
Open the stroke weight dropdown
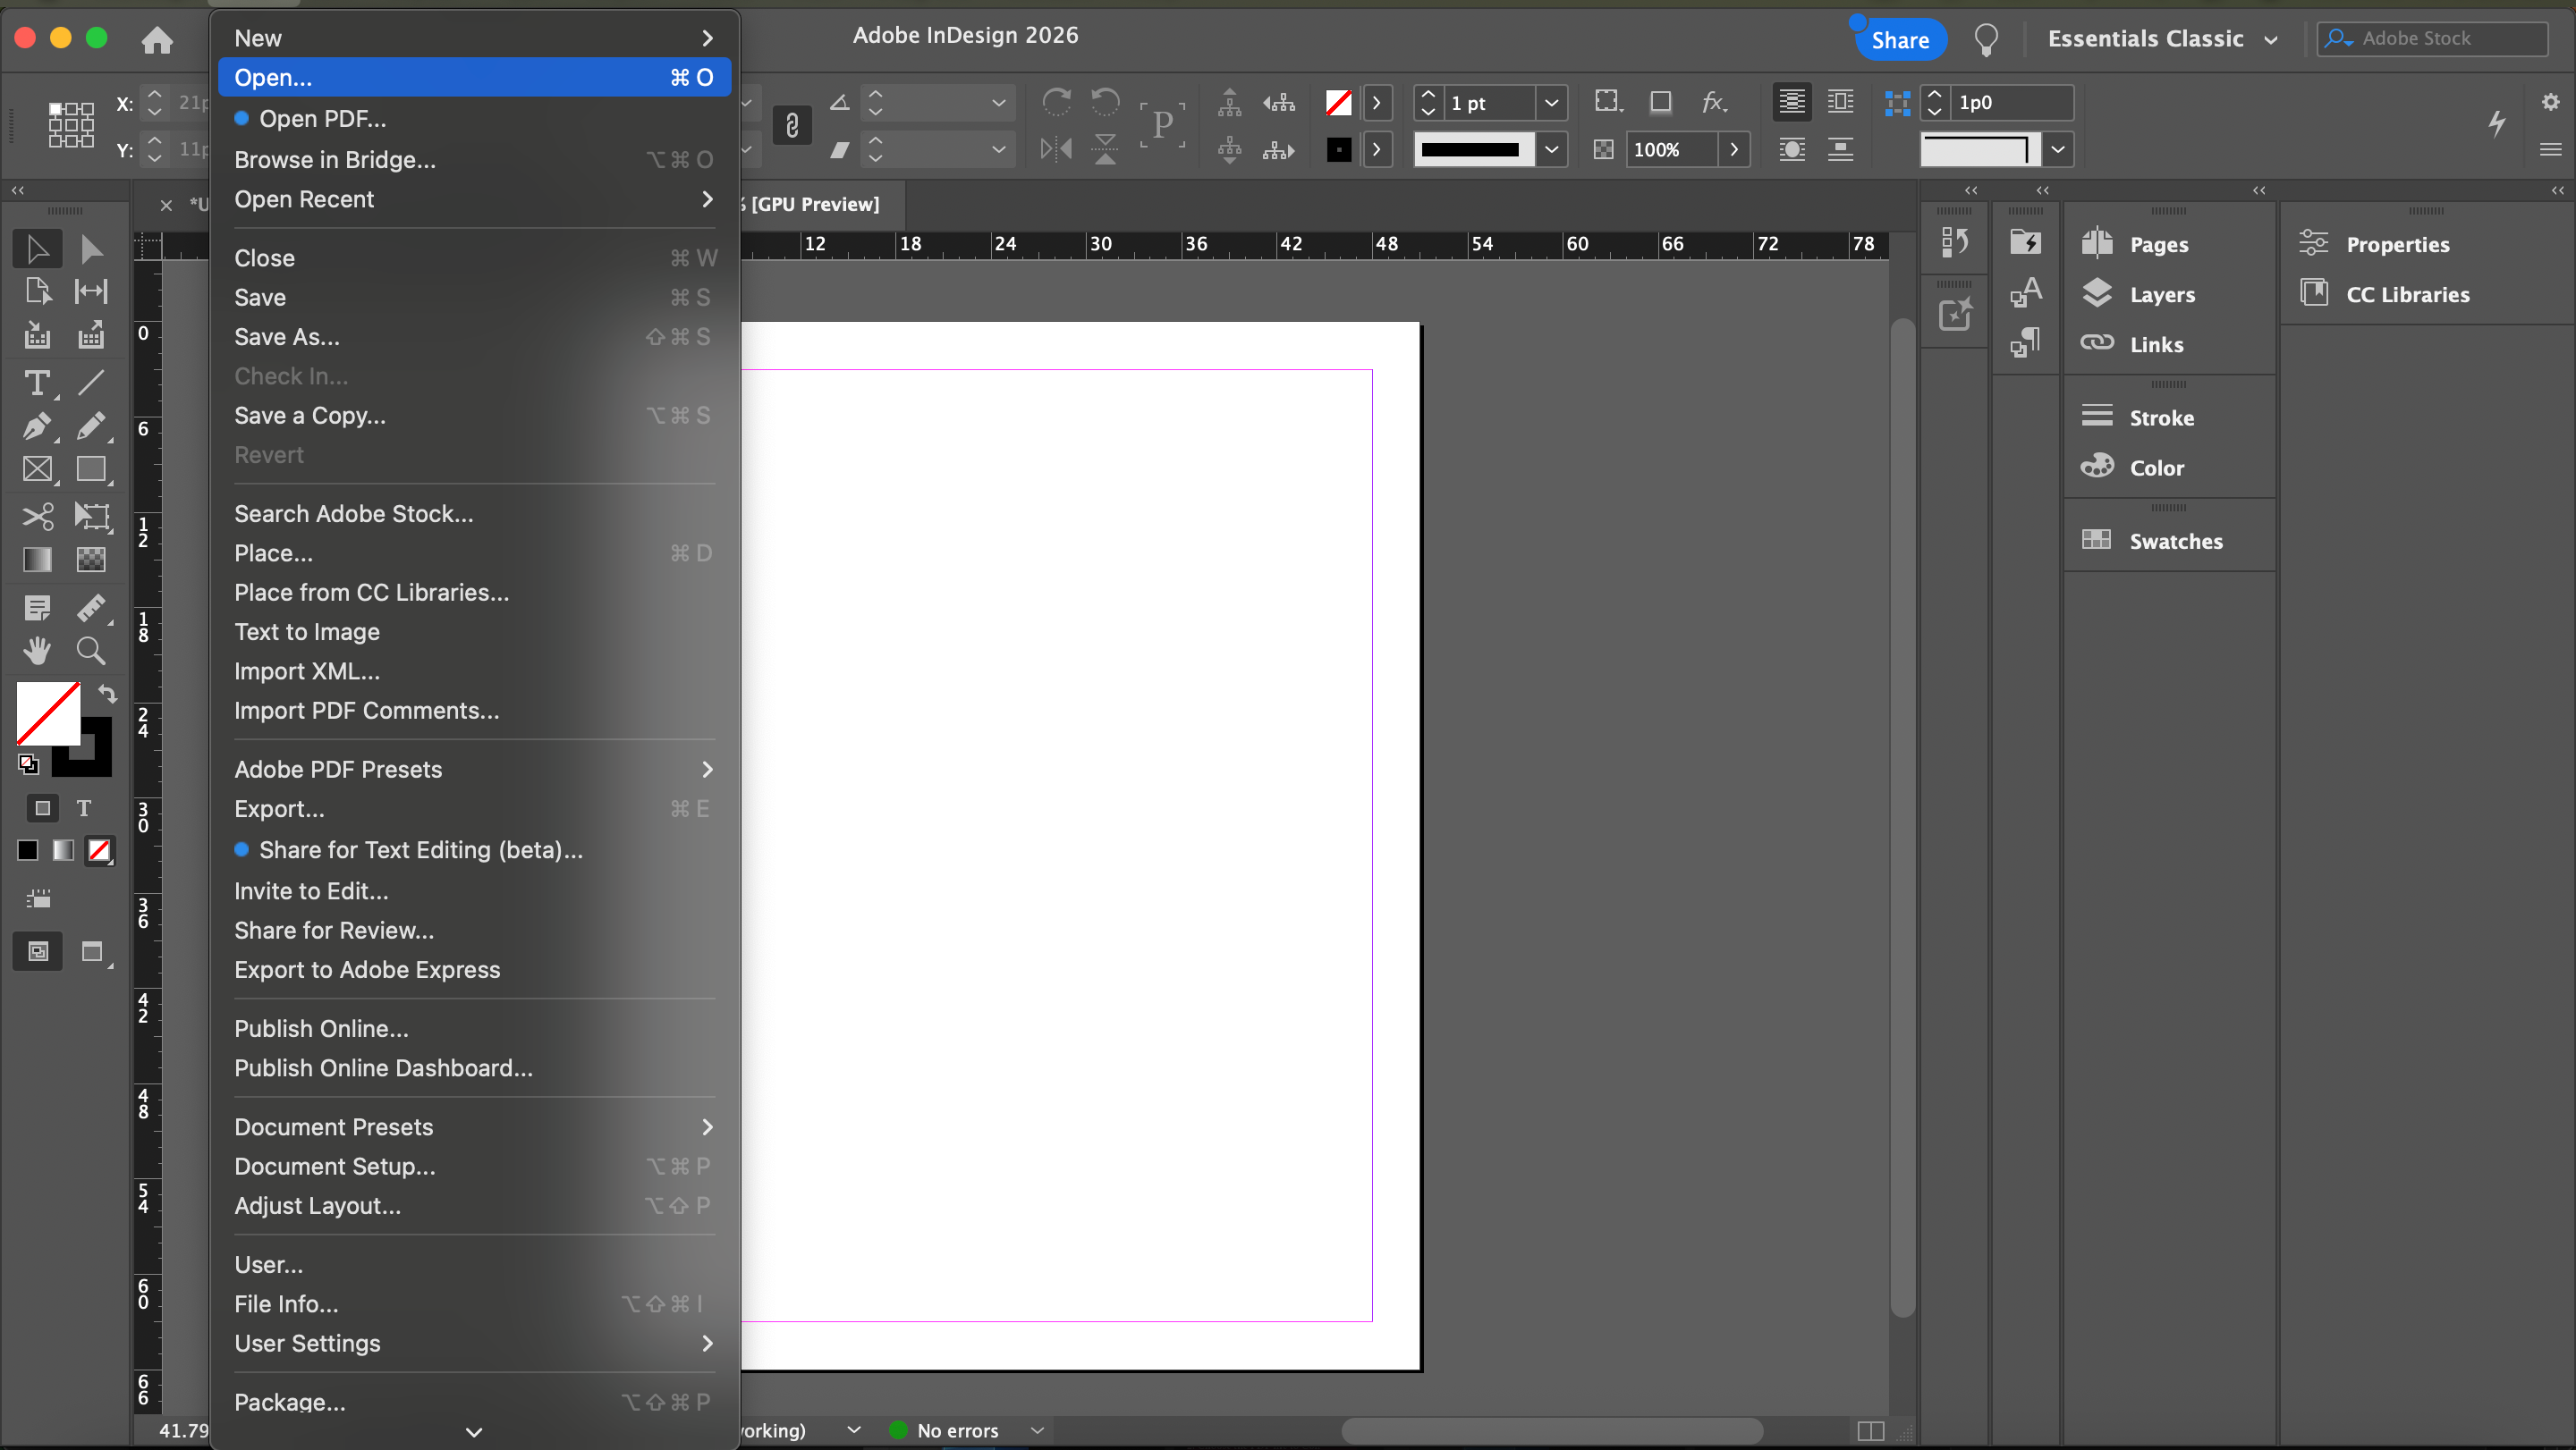[x=1551, y=103]
